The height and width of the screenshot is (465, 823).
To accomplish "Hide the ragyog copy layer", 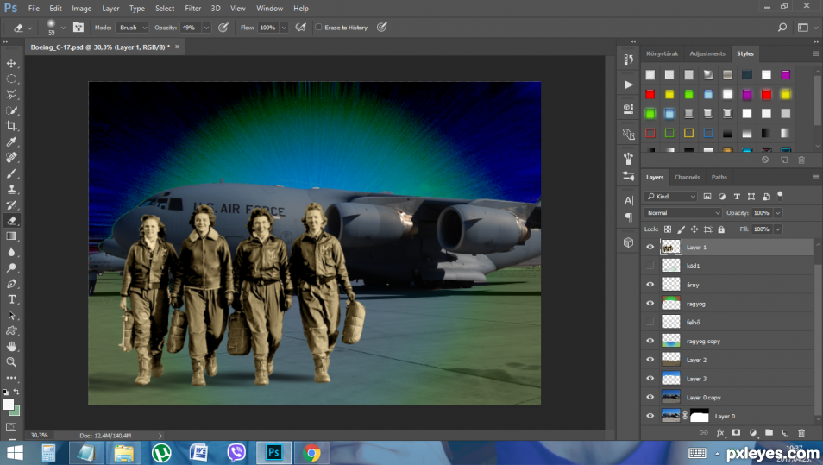I will point(650,341).
